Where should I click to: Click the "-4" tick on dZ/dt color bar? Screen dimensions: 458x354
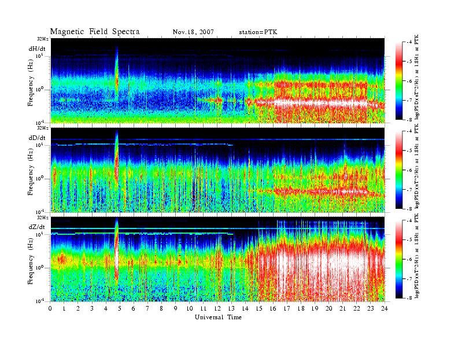409,220
